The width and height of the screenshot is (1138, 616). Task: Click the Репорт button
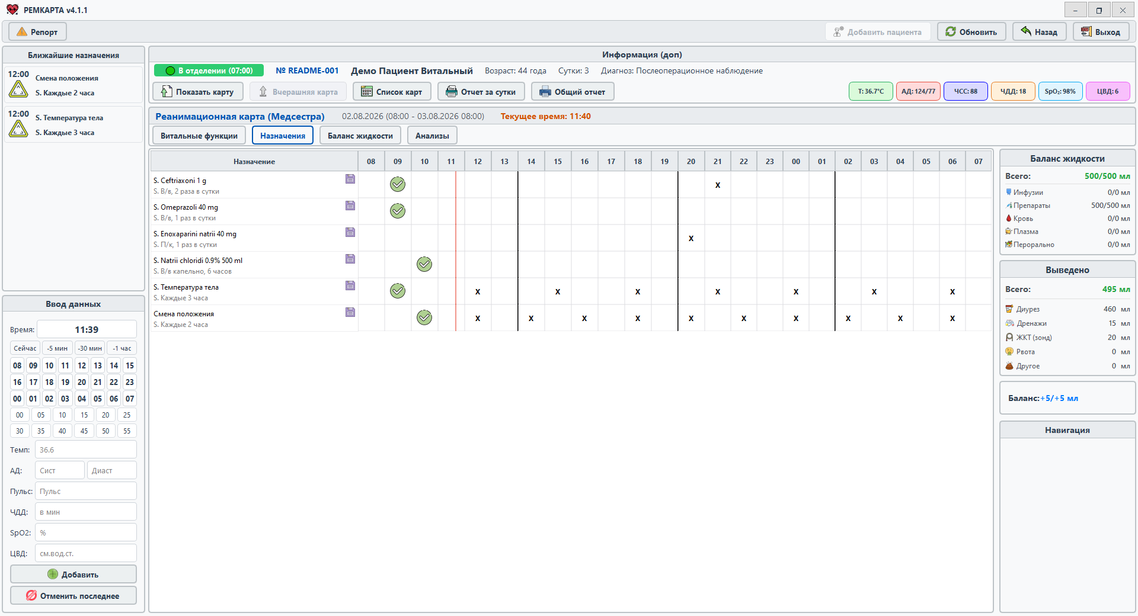[x=37, y=32]
